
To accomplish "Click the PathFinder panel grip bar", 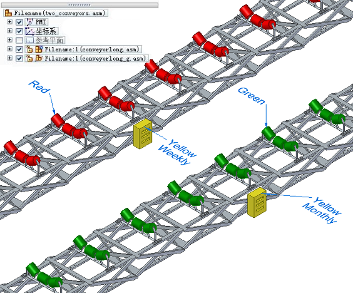I will click(x=79, y=5).
